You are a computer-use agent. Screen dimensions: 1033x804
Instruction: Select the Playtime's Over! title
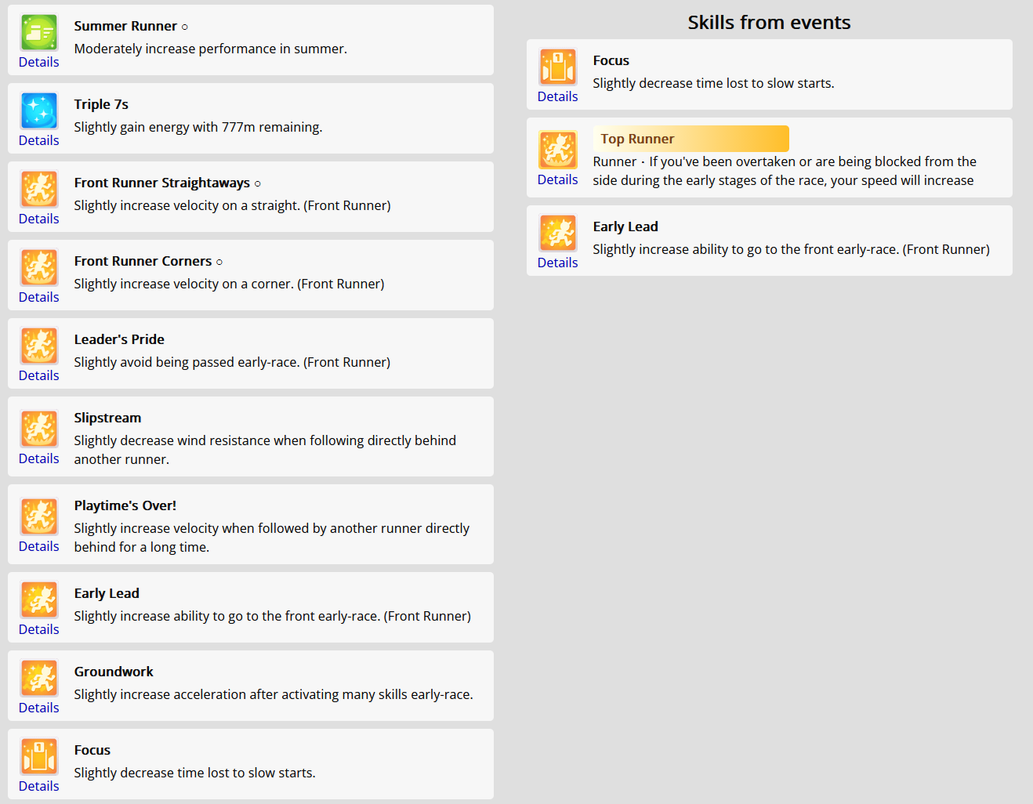coord(125,505)
